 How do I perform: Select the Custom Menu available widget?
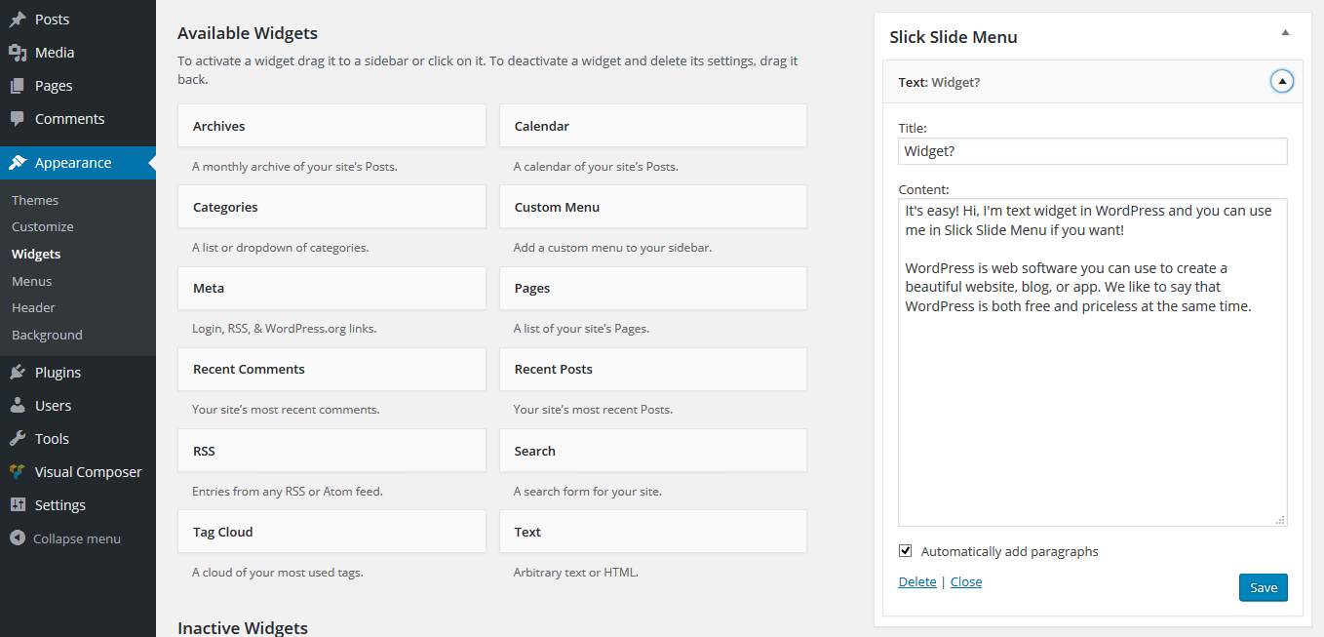coord(652,208)
